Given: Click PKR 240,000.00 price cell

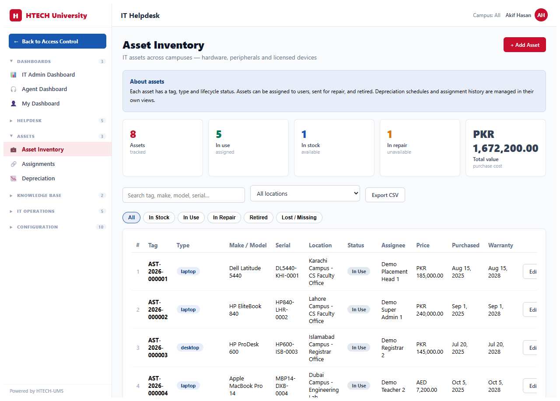Looking at the screenshot, I should coord(430,310).
